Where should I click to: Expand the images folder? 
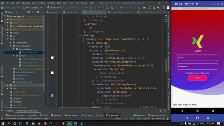[x=8, y=33]
